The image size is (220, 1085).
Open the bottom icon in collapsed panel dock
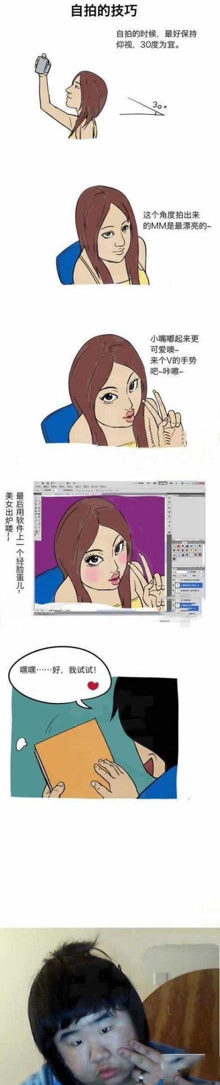(x=169, y=532)
